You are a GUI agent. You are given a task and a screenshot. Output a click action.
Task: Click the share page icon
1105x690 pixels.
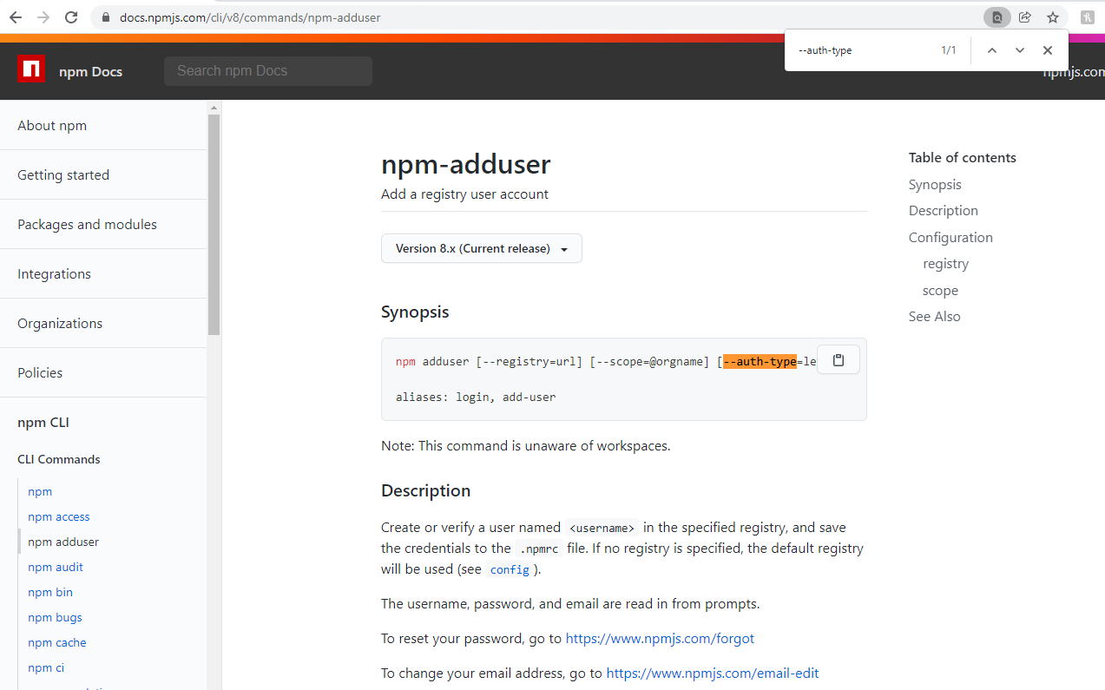point(1025,17)
